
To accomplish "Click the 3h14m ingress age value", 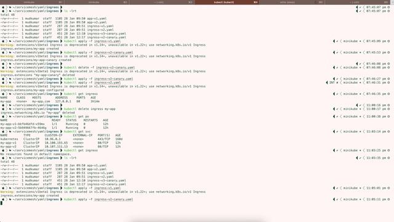I will 95,101.
